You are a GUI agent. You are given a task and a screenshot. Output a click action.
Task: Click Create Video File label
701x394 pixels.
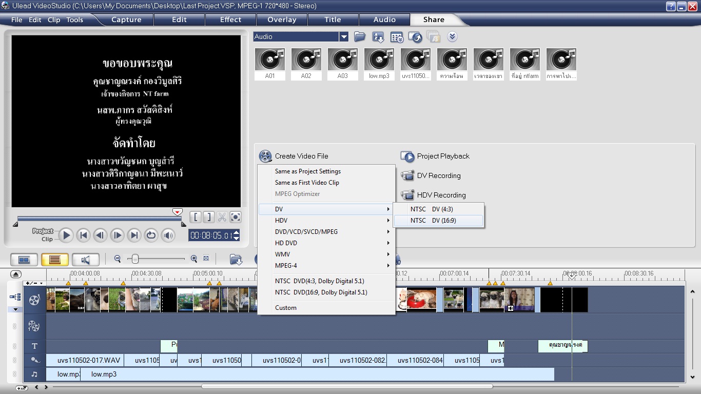click(302, 156)
